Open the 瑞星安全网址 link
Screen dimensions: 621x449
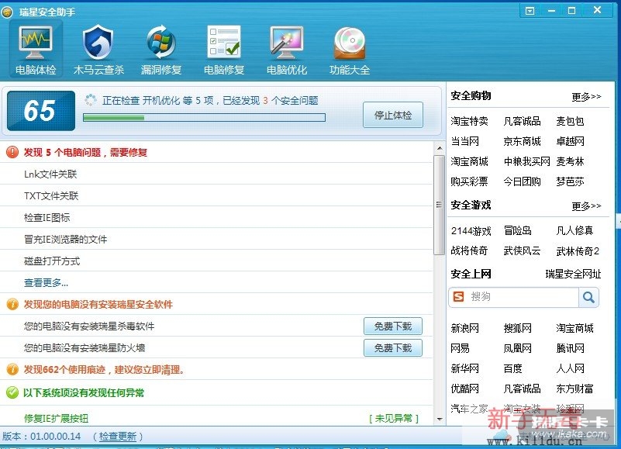coord(573,274)
